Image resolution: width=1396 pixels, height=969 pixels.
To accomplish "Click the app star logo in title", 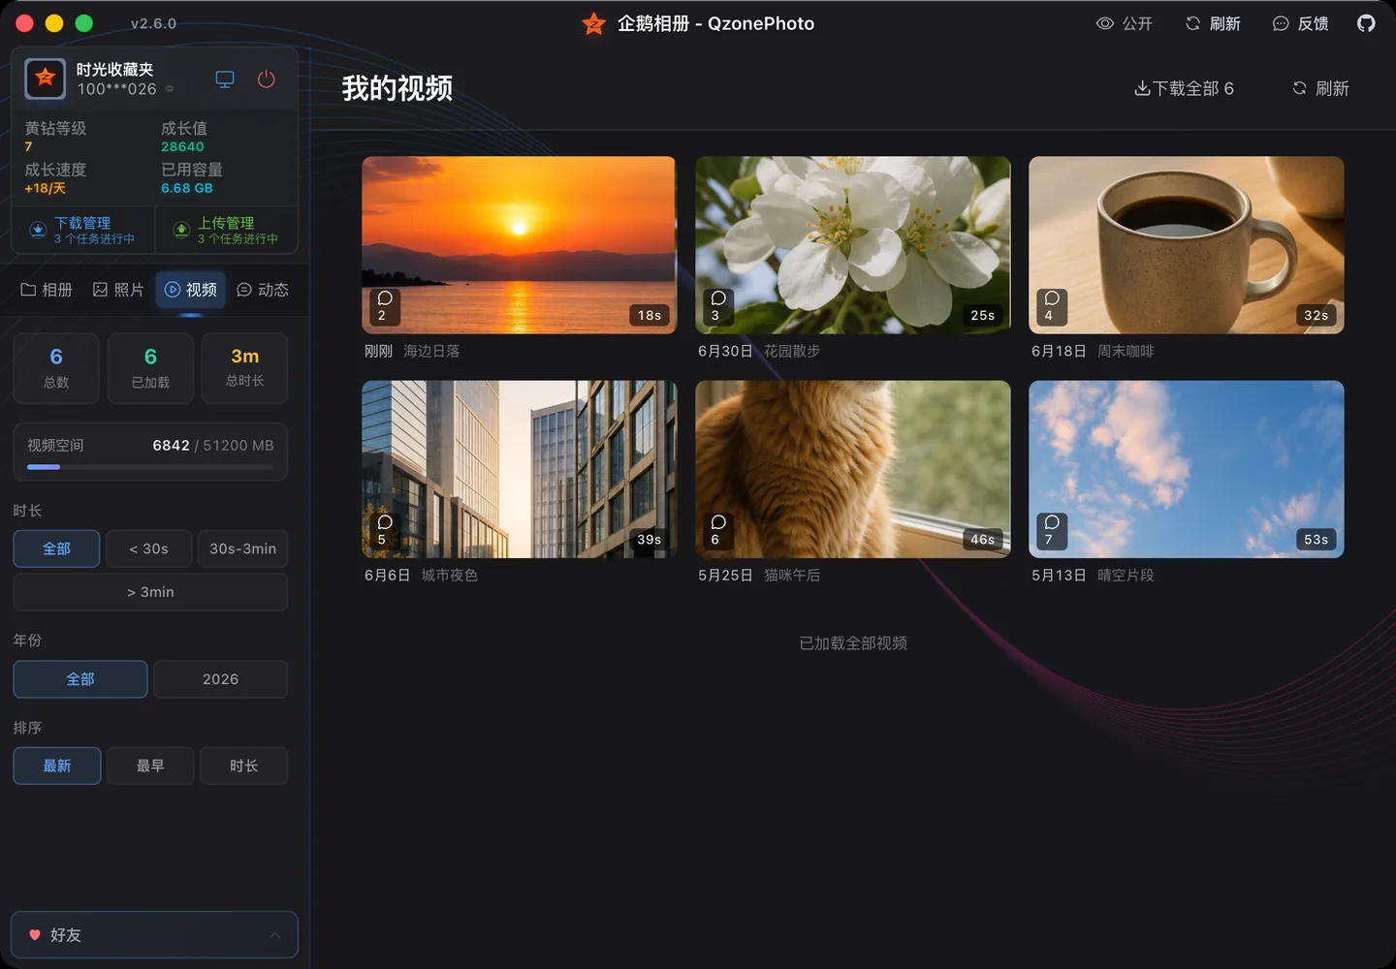I will (593, 23).
